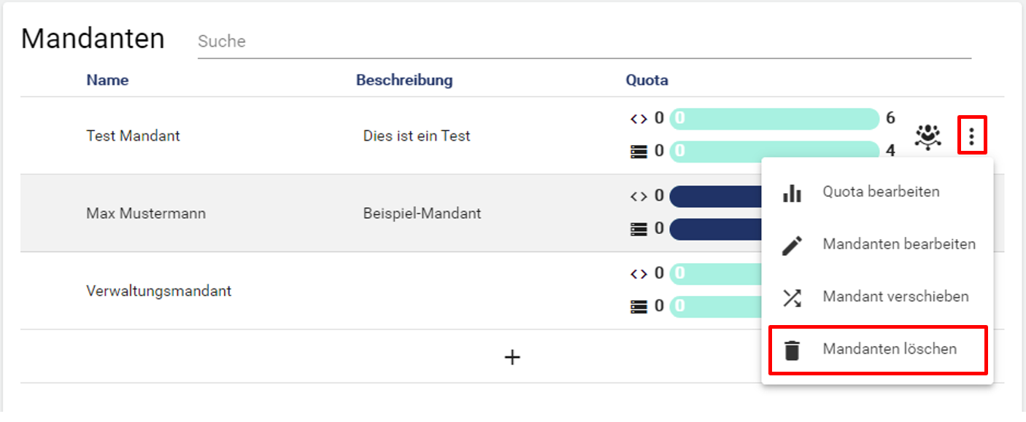Click into the Suche search field
The width and height of the screenshot is (1026, 422).
[584, 42]
